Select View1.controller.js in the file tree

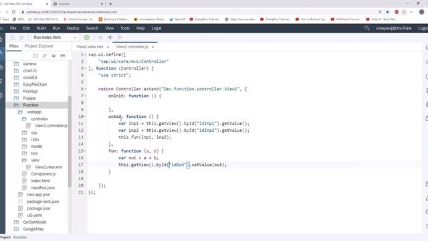[51, 126]
